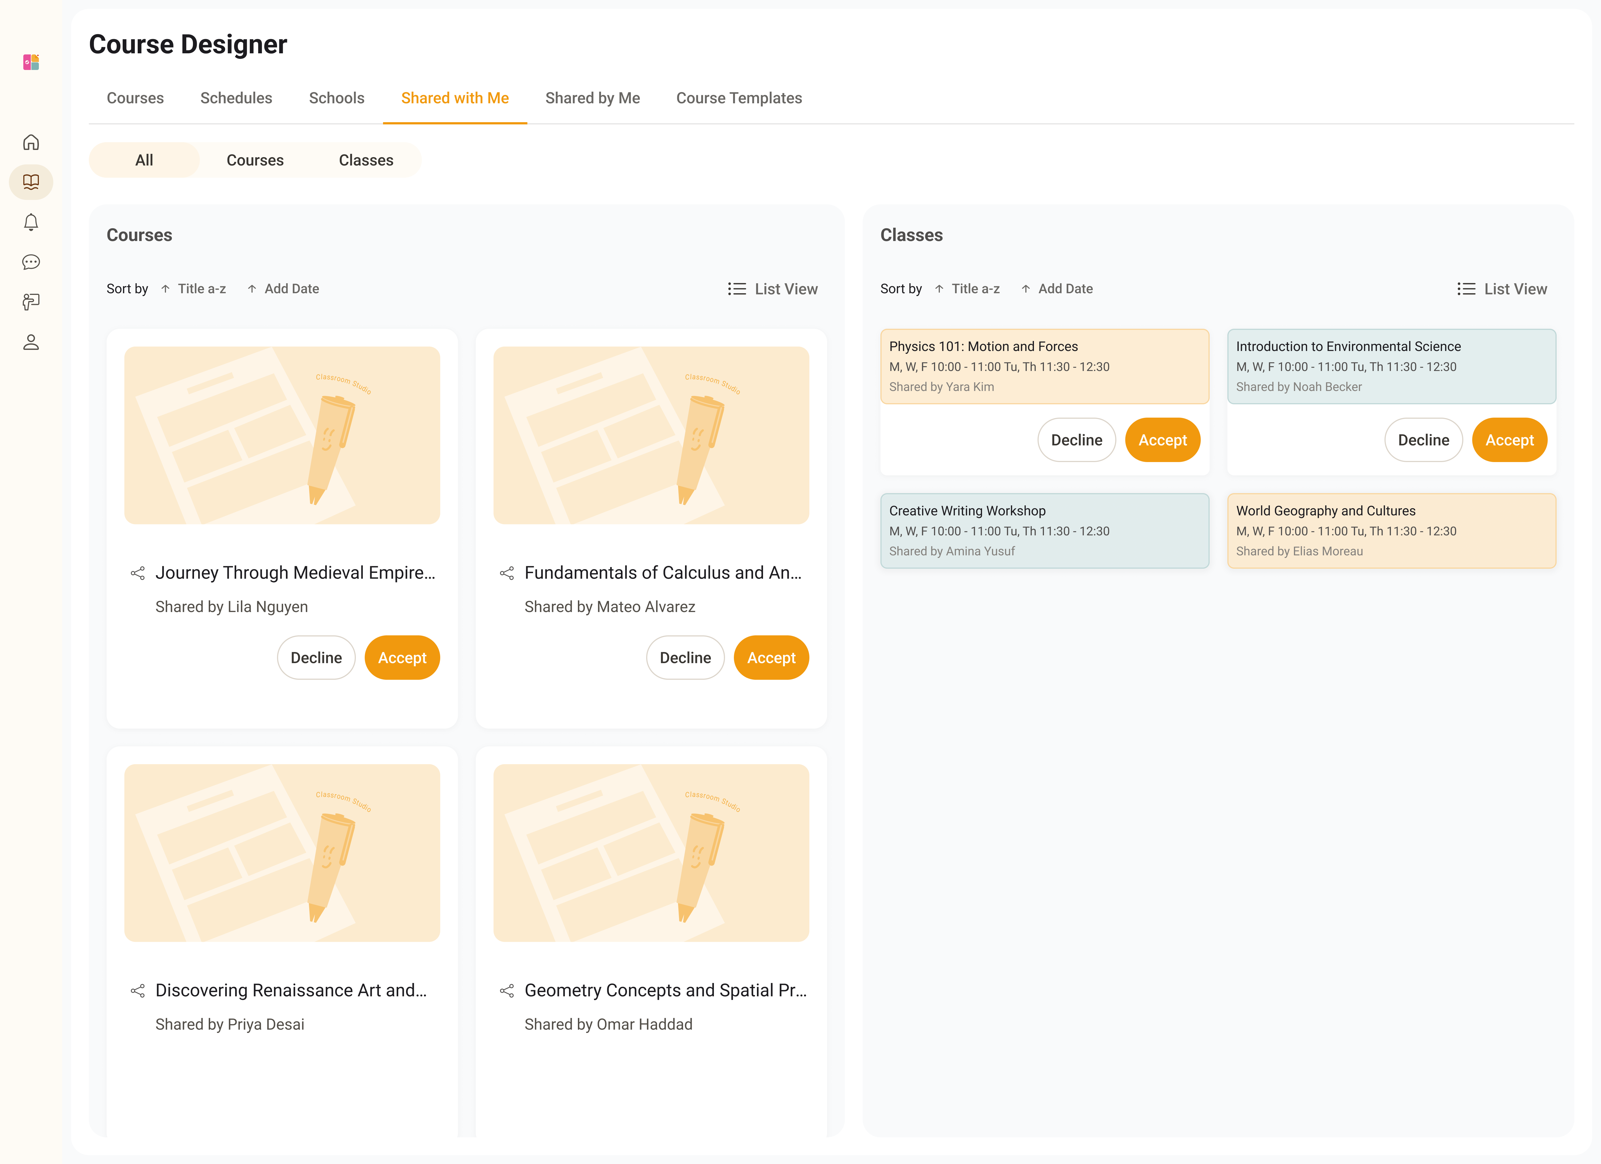Click share icon beside Journey Through Medieval Empire
This screenshot has height=1164, width=1601.
138,573
